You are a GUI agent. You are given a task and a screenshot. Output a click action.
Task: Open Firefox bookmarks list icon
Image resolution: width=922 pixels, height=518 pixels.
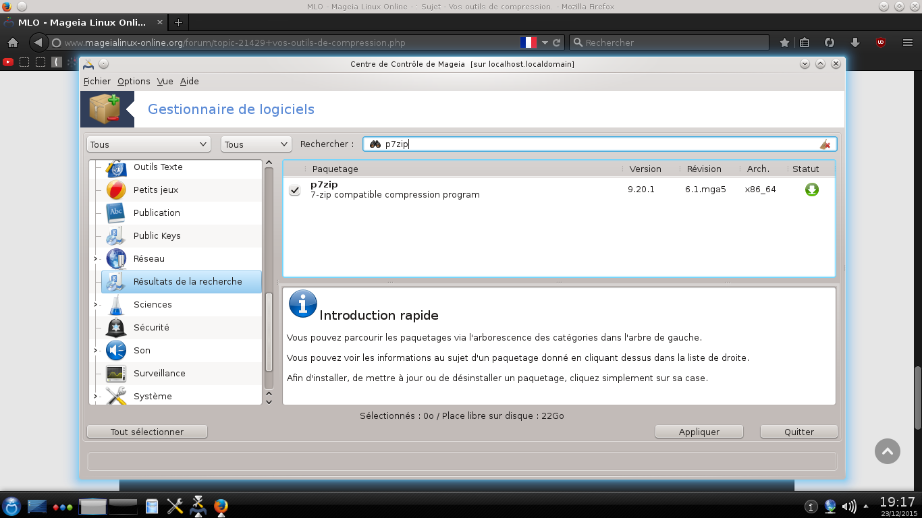coord(805,42)
